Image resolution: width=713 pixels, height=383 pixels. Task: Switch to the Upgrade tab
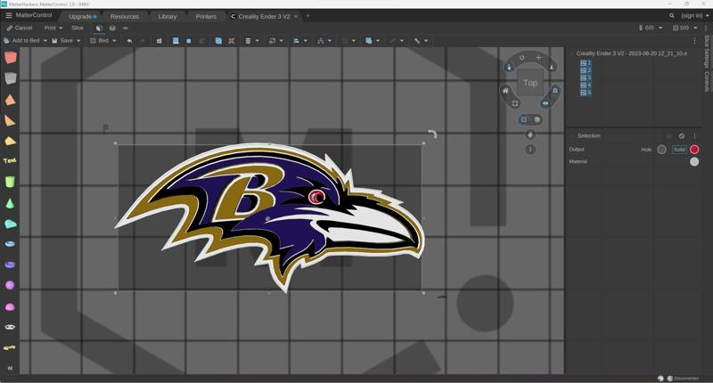[x=82, y=16]
